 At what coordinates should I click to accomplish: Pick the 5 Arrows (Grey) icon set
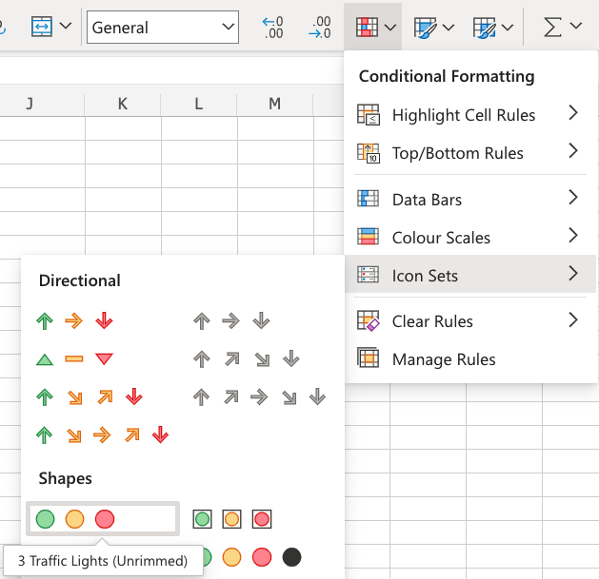[x=259, y=396]
